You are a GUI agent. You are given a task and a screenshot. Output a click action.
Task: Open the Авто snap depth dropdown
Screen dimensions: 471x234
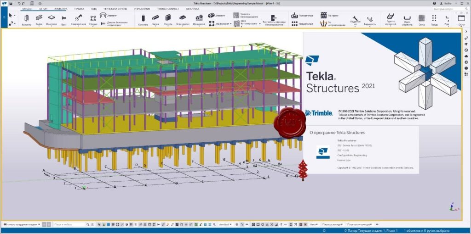[x=314, y=224]
